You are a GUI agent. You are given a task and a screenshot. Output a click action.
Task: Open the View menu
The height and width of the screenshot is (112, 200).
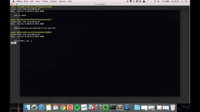pyautogui.click(x=37, y=1)
